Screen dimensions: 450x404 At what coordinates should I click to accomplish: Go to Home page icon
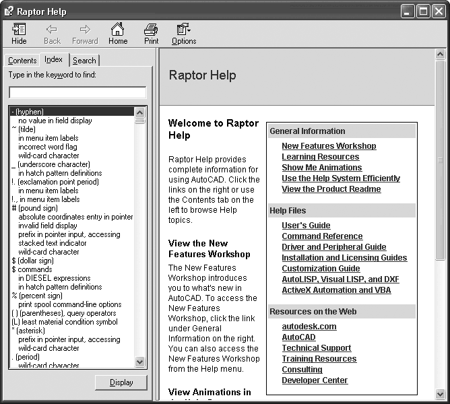coord(118,29)
